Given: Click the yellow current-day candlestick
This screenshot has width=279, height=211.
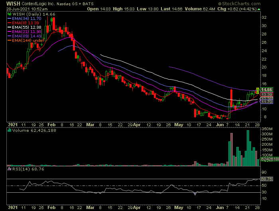Looking at the screenshot, I should tap(257, 91).
